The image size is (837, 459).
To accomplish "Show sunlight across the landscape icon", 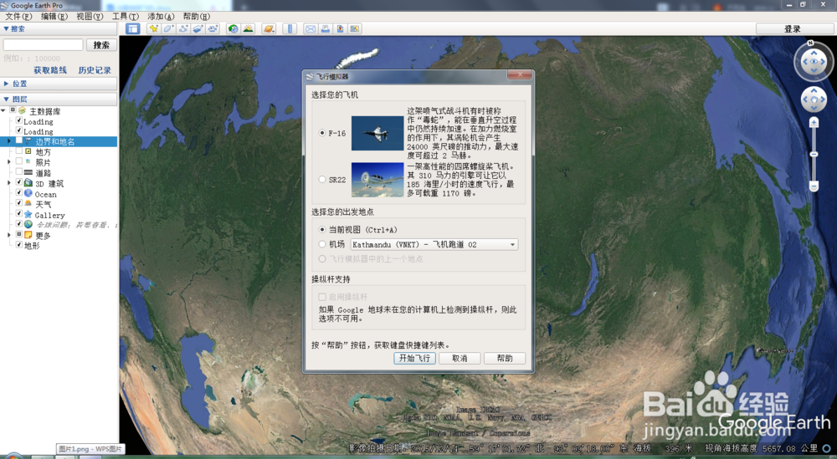I will click(249, 28).
